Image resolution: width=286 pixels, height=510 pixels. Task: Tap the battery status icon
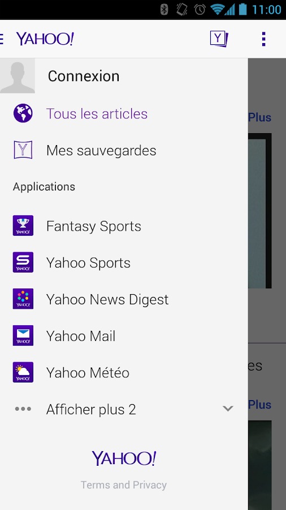[242, 10]
